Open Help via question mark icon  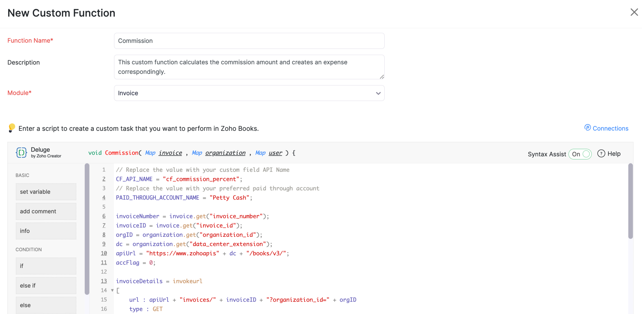click(601, 154)
